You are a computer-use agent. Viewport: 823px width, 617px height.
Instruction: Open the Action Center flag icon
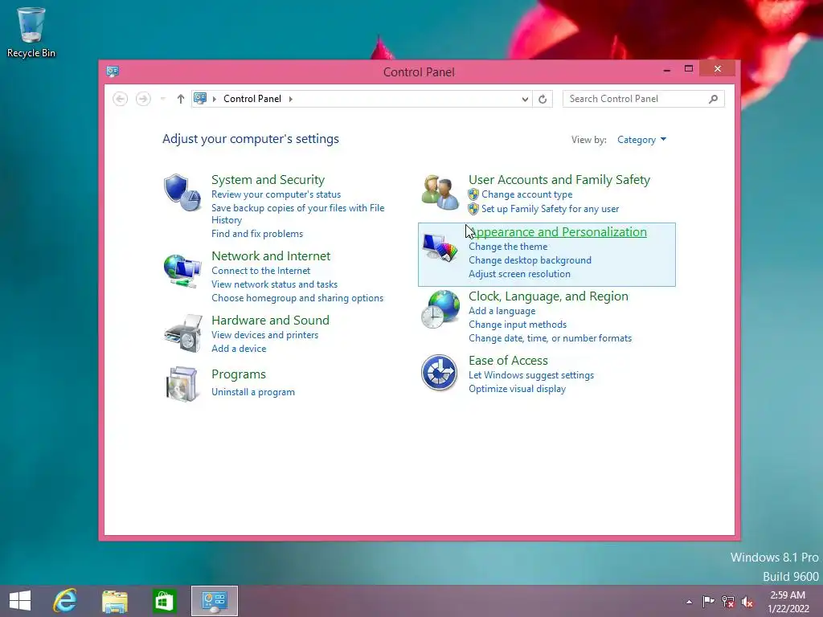(x=708, y=601)
